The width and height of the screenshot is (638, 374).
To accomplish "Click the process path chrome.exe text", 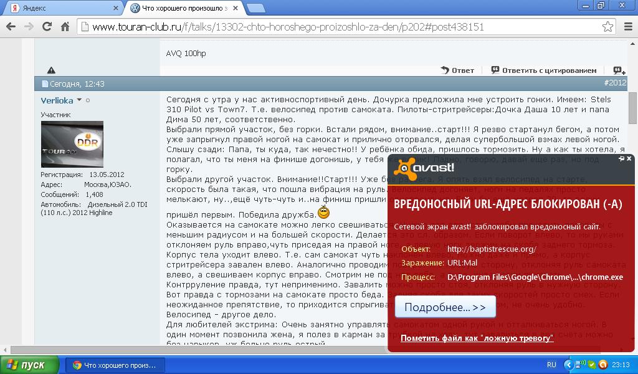I will tap(535, 277).
